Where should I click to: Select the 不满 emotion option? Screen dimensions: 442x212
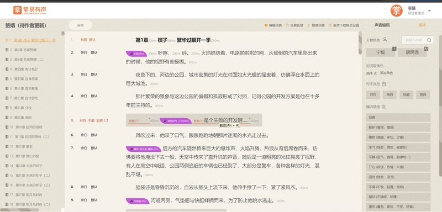tap(398, 187)
